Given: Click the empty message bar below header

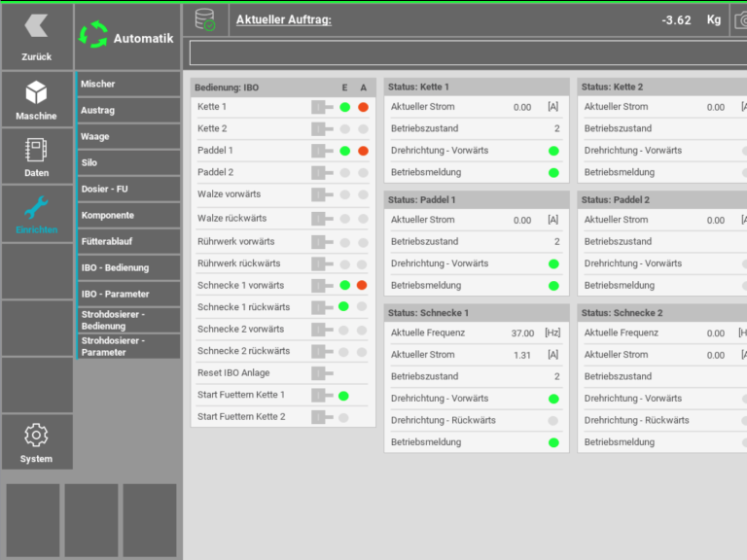Looking at the screenshot, I should 467,53.
